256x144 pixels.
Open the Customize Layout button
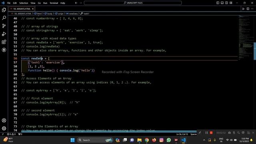tap(231, 3)
